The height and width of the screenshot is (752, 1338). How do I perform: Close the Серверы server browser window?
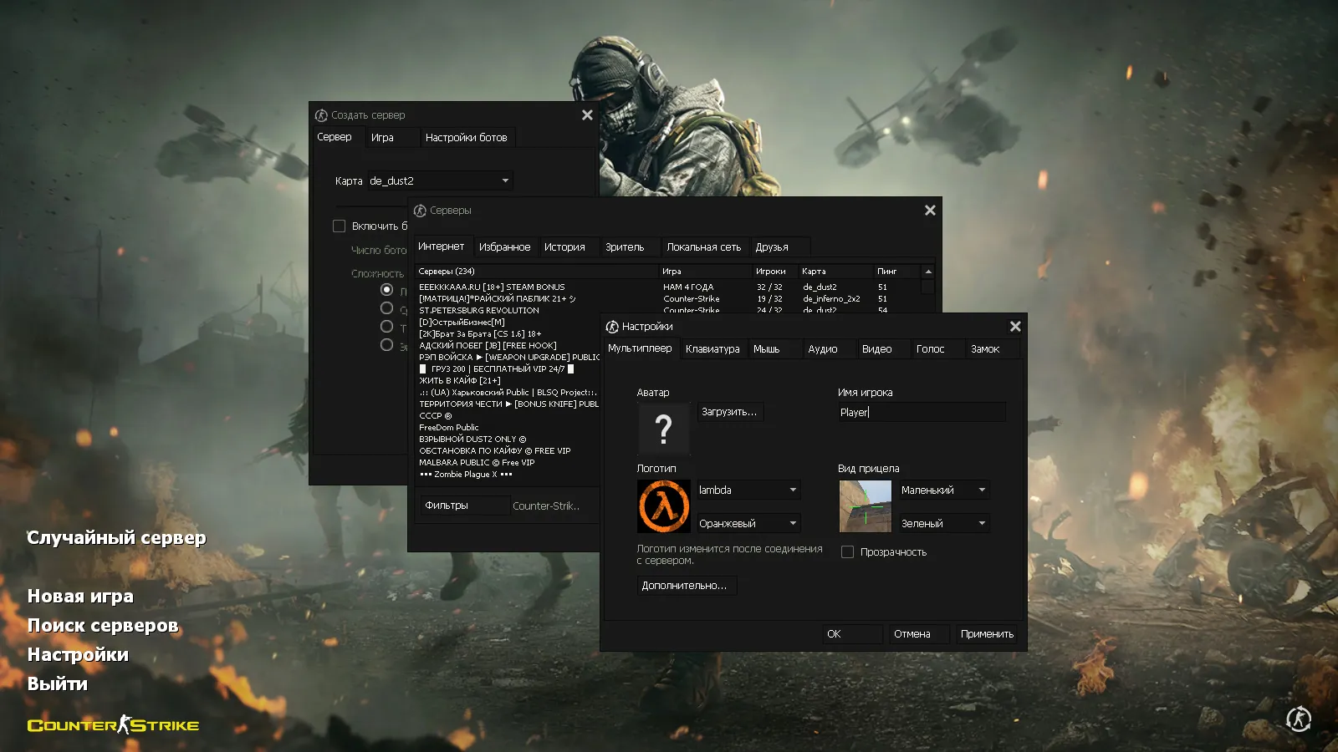click(930, 211)
